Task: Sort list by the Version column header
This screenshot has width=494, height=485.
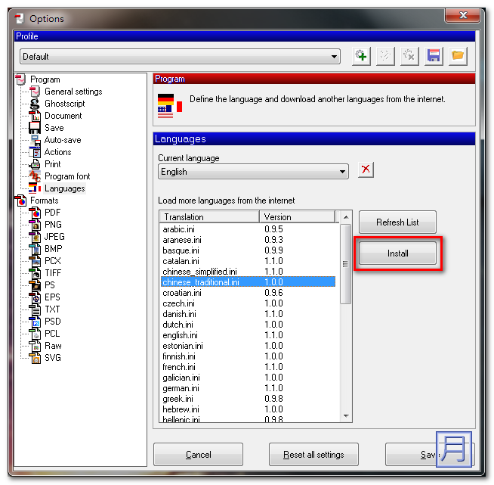Action: 297,217
